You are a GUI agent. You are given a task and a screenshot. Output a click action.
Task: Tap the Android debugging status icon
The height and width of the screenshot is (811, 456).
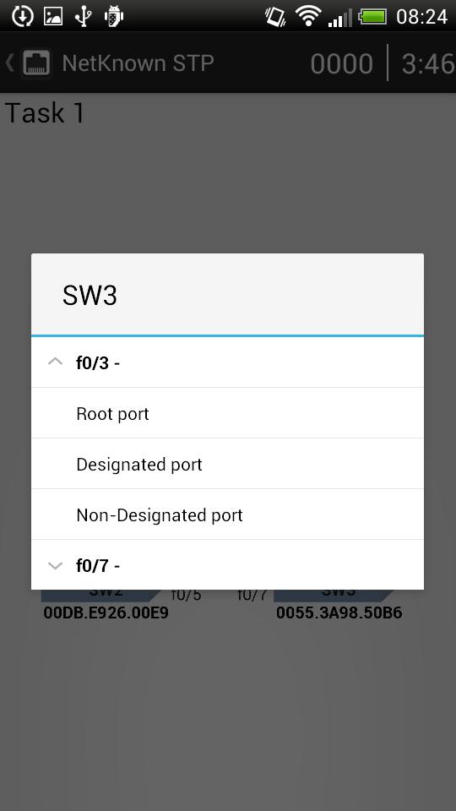113,17
